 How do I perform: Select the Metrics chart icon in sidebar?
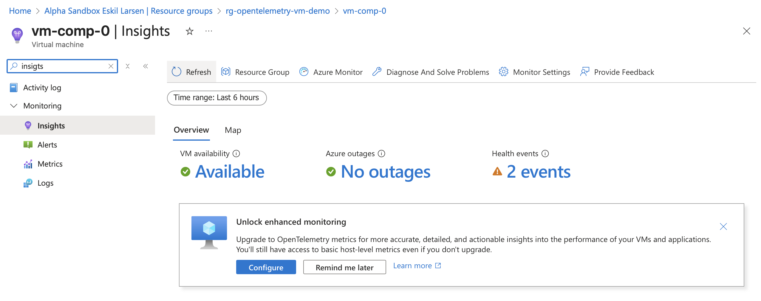click(x=28, y=164)
